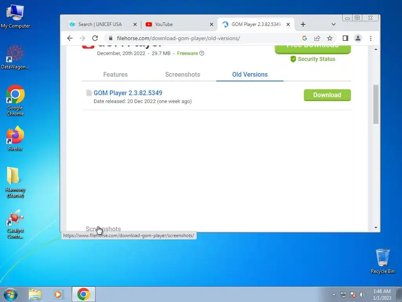
Task: Share this page via share icon
Action: click(x=317, y=38)
